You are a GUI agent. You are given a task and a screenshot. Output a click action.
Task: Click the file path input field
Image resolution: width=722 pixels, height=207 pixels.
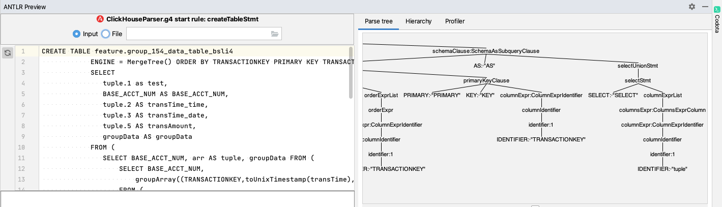204,34
